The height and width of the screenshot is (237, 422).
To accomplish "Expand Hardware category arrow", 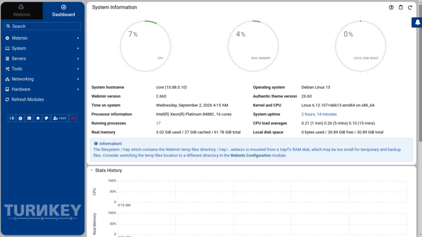I will click(x=78, y=89).
